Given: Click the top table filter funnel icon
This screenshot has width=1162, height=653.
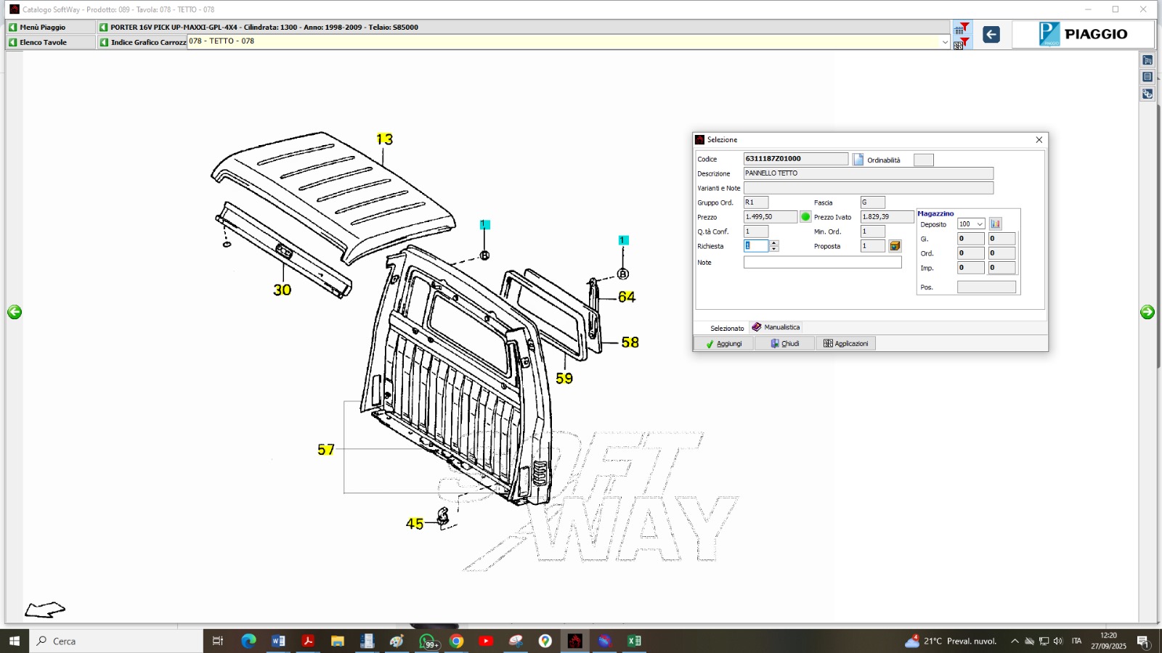Looking at the screenshot, I should pyautogui.click(x=962, y=28).
